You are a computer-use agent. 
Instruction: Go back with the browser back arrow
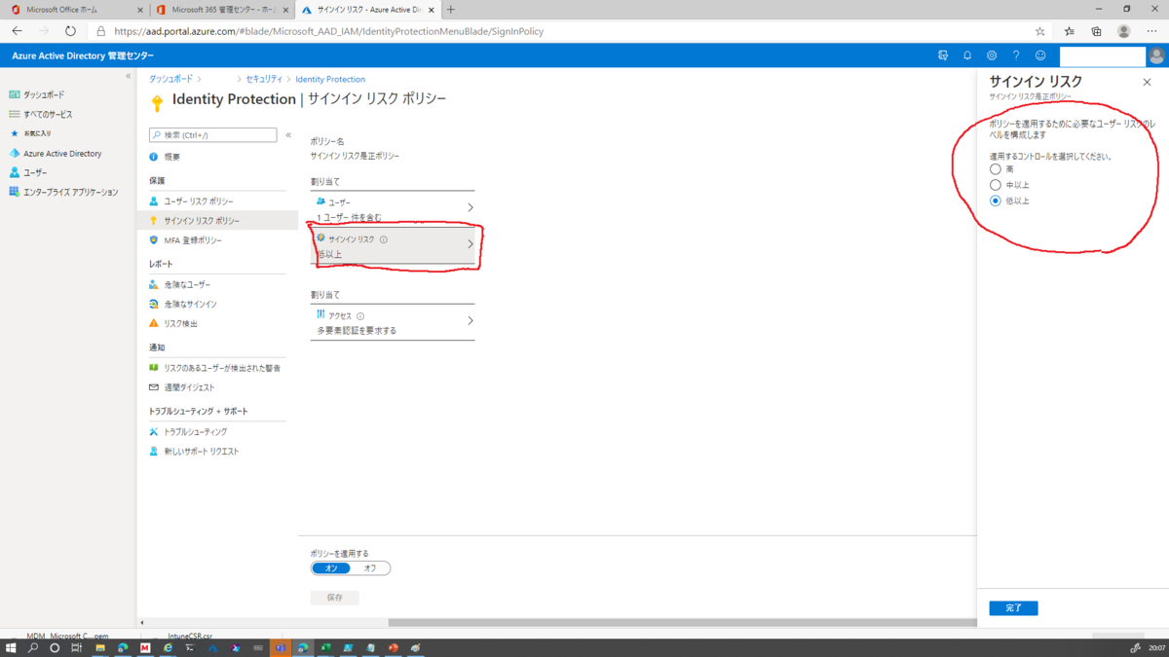click(x=17, y=31)
